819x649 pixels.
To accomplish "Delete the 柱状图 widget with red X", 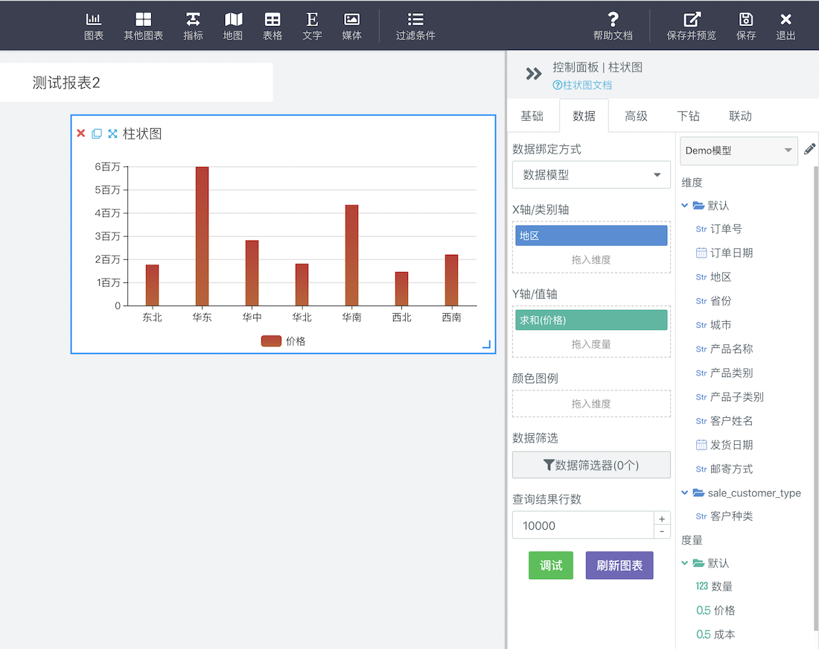I will pos(81,133).
